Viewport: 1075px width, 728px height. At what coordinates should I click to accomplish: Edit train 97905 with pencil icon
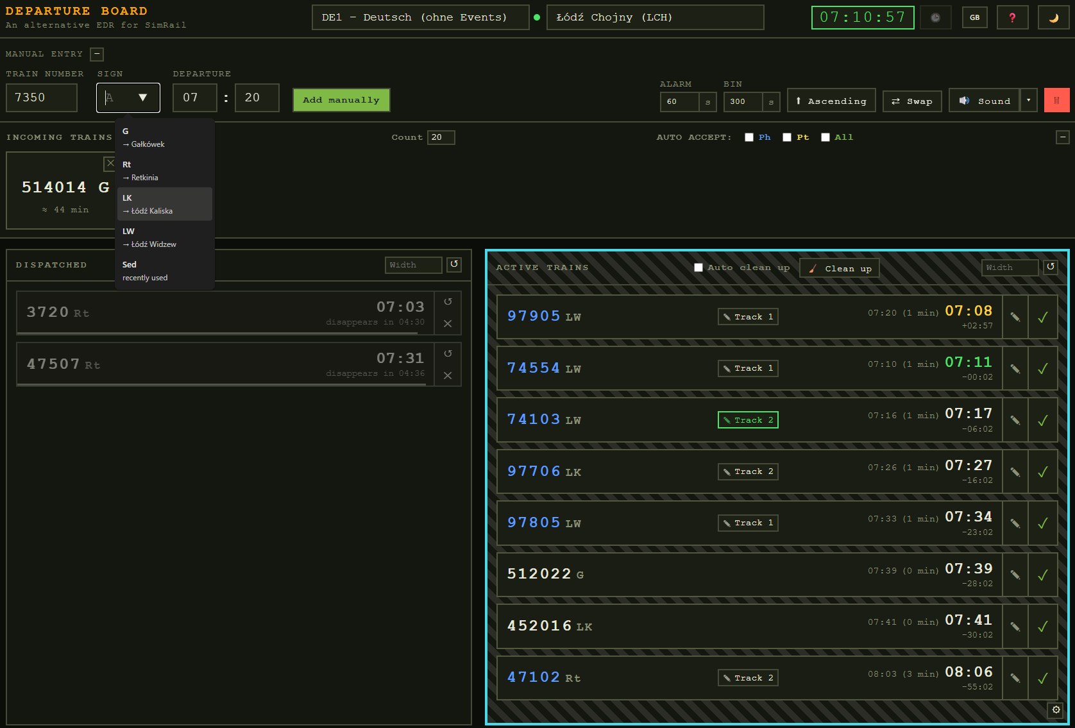[x=1015, y=317]
